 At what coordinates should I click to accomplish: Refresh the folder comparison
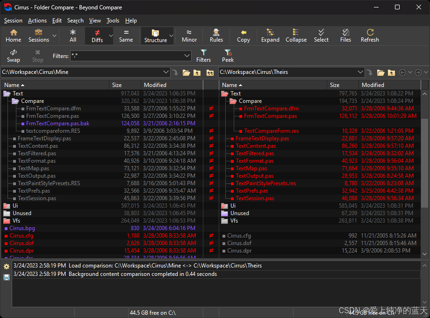[x=370, y=36]
